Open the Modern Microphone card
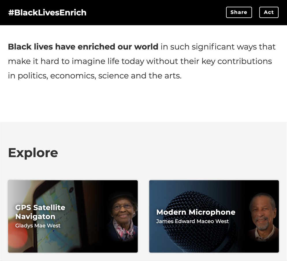The height and width of the screenshot is (261, 287). coord(214,216)
